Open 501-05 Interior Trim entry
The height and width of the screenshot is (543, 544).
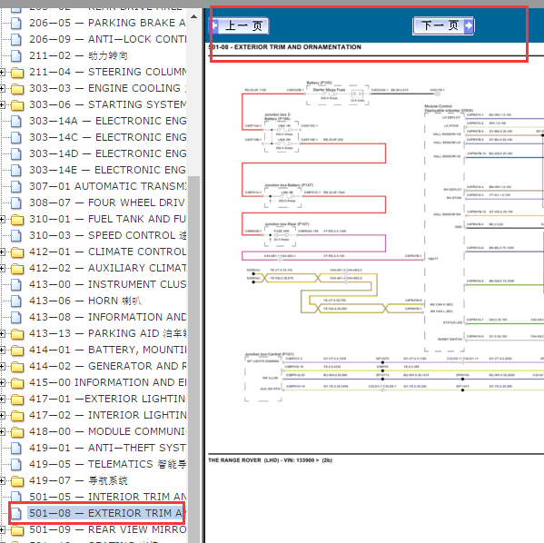(107, 497)
